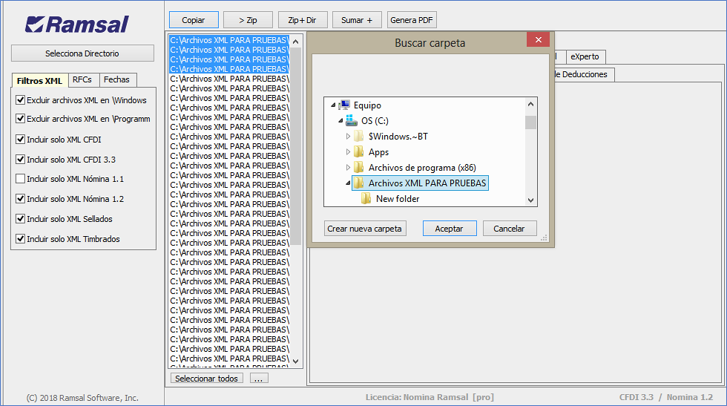Click folder tree scrollbar down arrow

pyautogui.click(x=531, y=200)
